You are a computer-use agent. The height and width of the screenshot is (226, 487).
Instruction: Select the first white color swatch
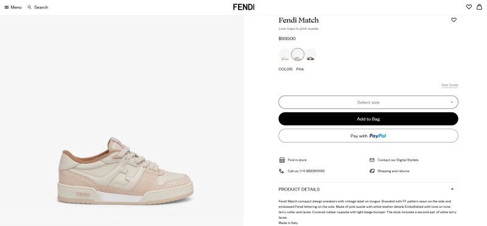click(285, 55)
